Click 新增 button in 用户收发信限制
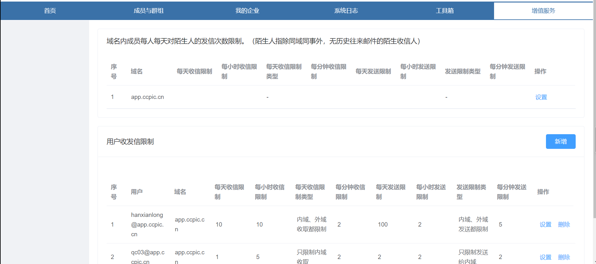This screenshot has width=596, height=264. (x=561, y=141)
